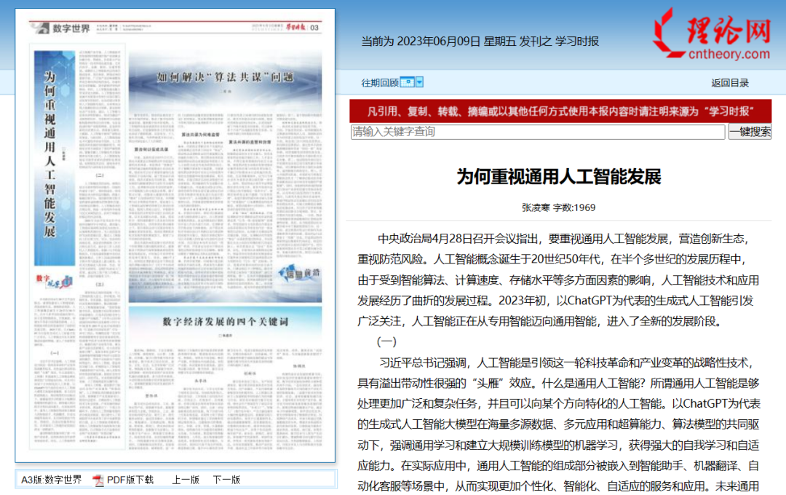
Task: Go to next page via 下一版
Action: [x=226, y=480]
